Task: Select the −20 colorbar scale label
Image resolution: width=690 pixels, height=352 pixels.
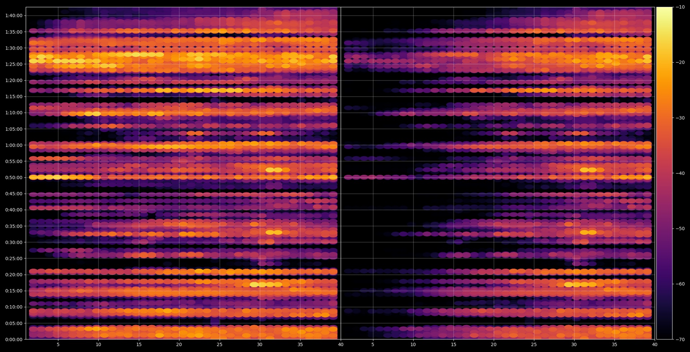Action: click(x=680, y=62)
